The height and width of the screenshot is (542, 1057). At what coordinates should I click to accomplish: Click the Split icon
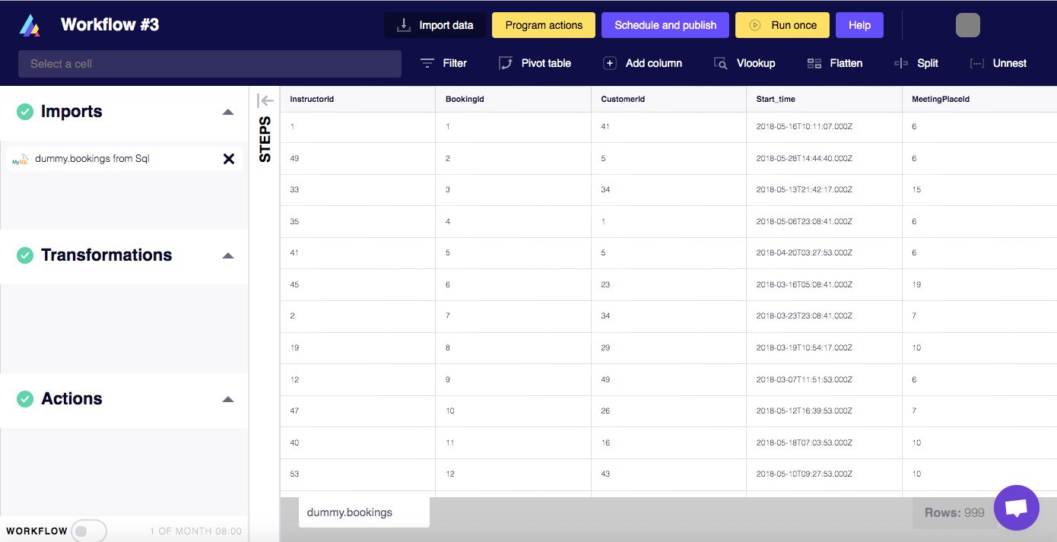tap(902, 63)
